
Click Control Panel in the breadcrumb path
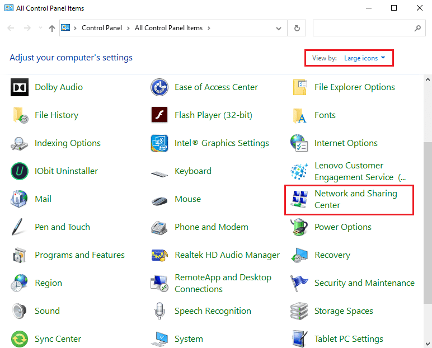tap(101, 28)
